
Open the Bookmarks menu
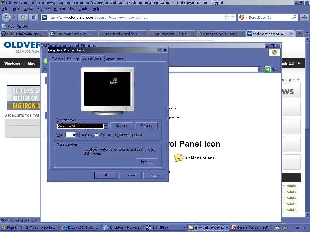pos(64,9)
